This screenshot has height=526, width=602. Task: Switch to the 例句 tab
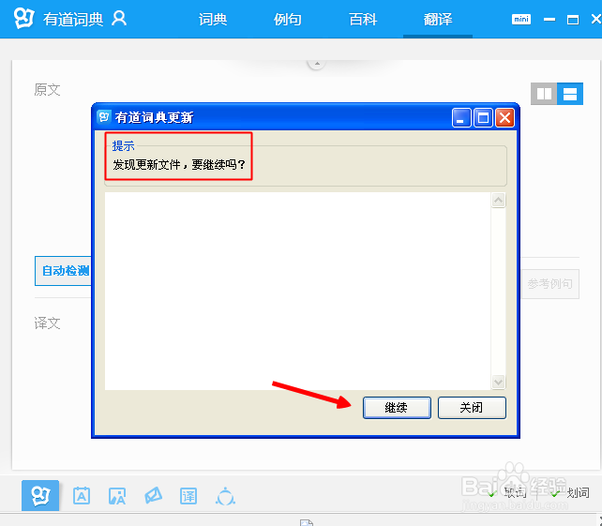288,19
